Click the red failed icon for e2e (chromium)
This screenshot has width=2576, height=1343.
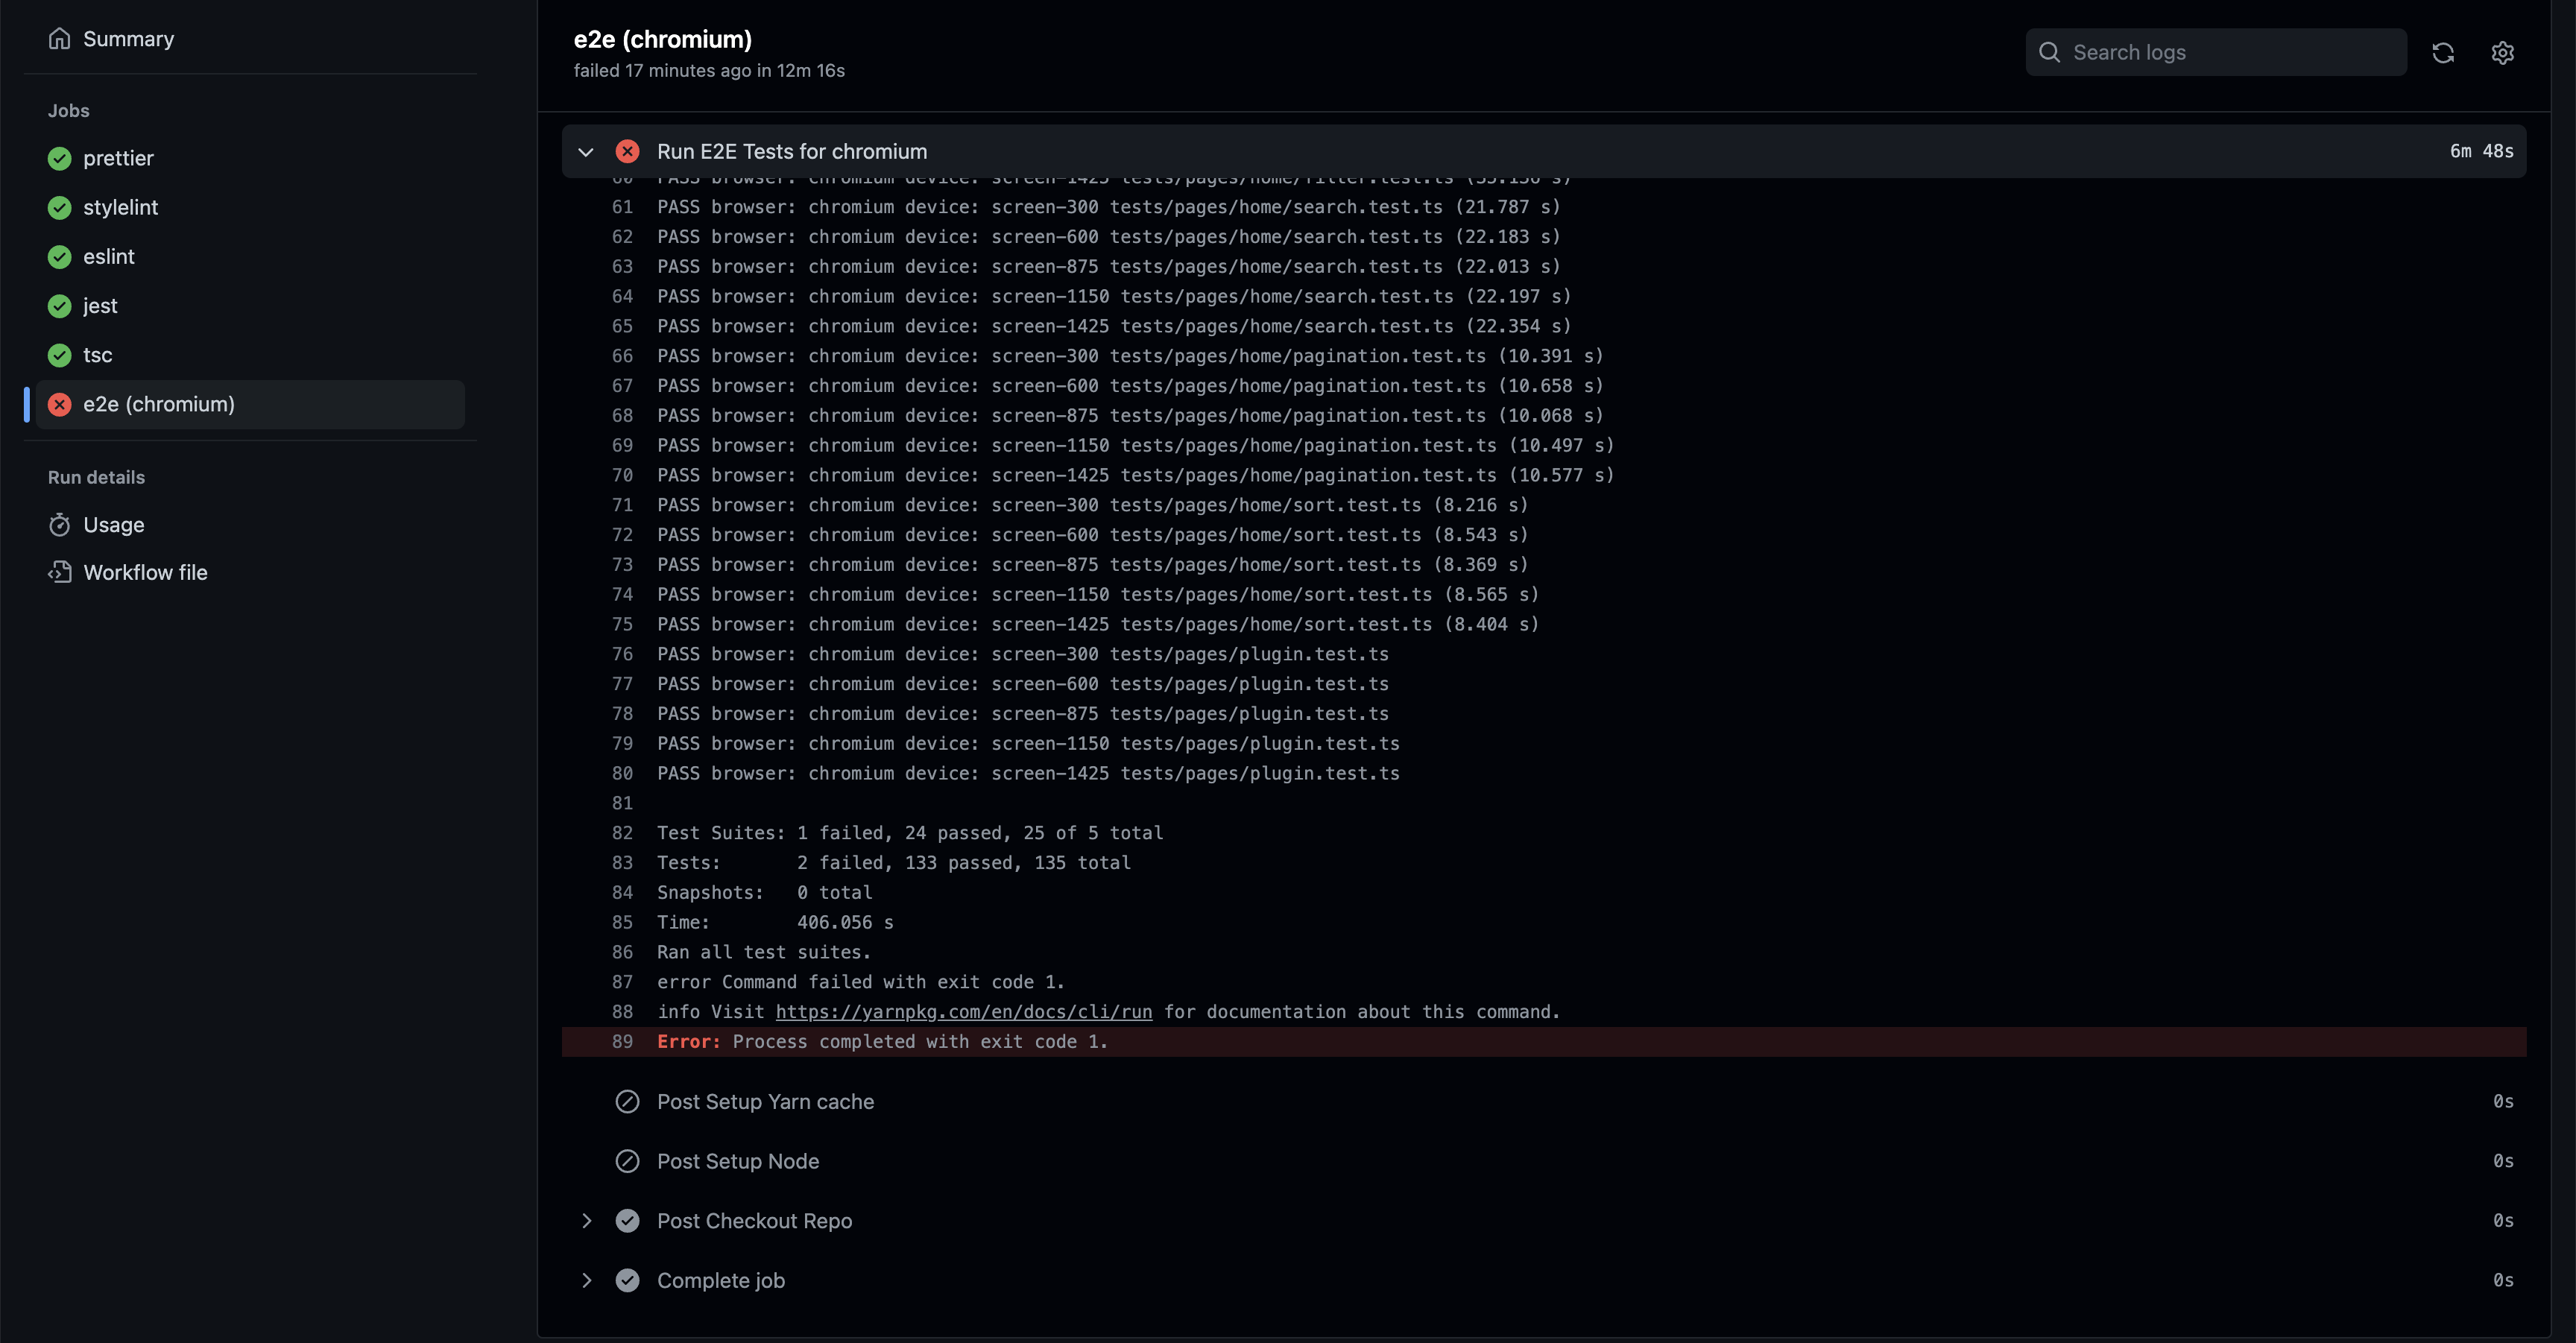pos(60,404)
